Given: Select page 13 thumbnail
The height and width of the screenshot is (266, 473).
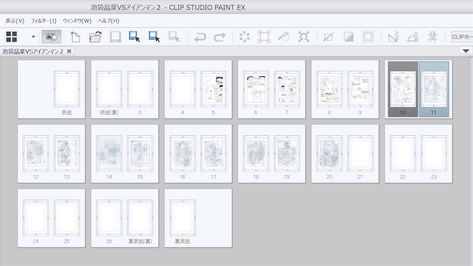Looking at the screenshot, I should (x=67, y=154).
